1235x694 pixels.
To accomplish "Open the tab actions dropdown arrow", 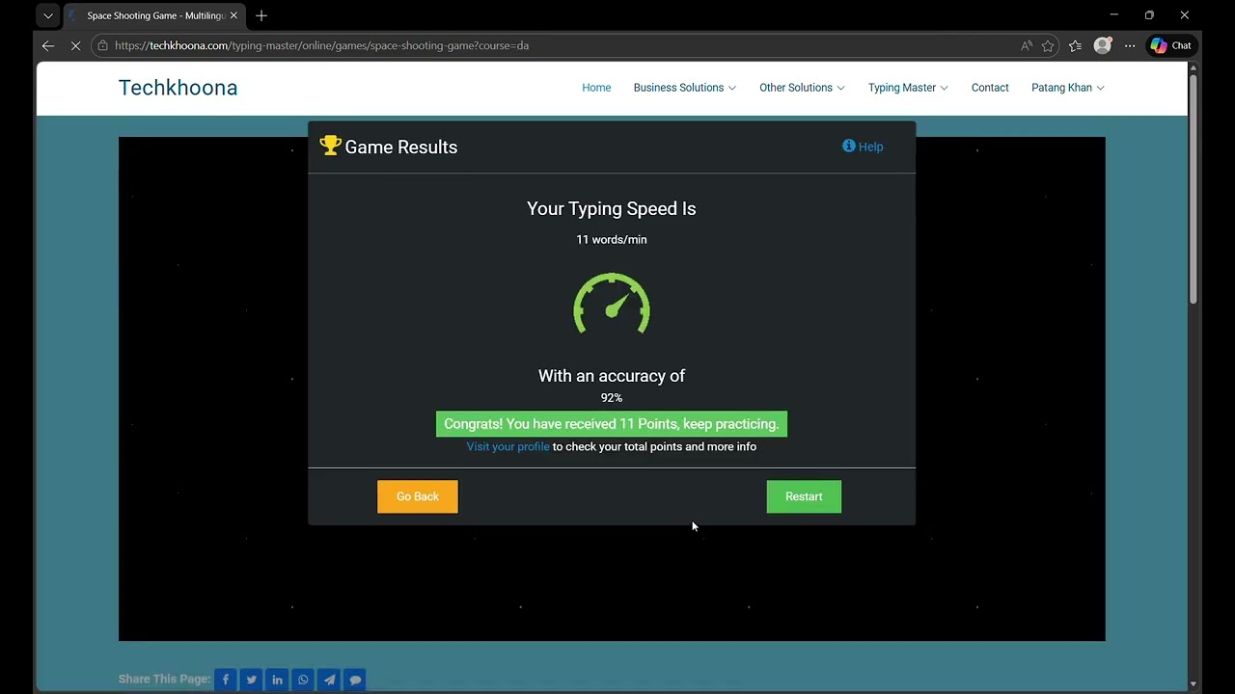I will pyautogui.click(x=48, y=15).
